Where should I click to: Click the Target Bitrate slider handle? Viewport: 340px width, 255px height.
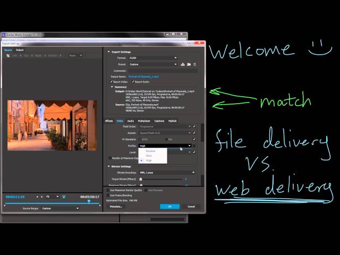pos(141,179)
